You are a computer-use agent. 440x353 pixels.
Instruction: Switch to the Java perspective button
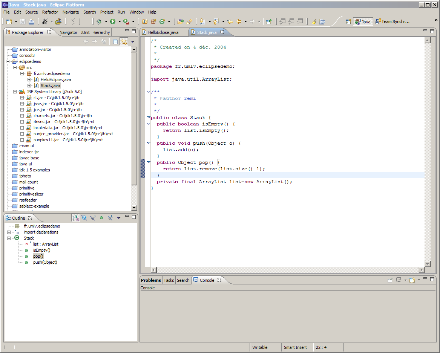(363, 22)
